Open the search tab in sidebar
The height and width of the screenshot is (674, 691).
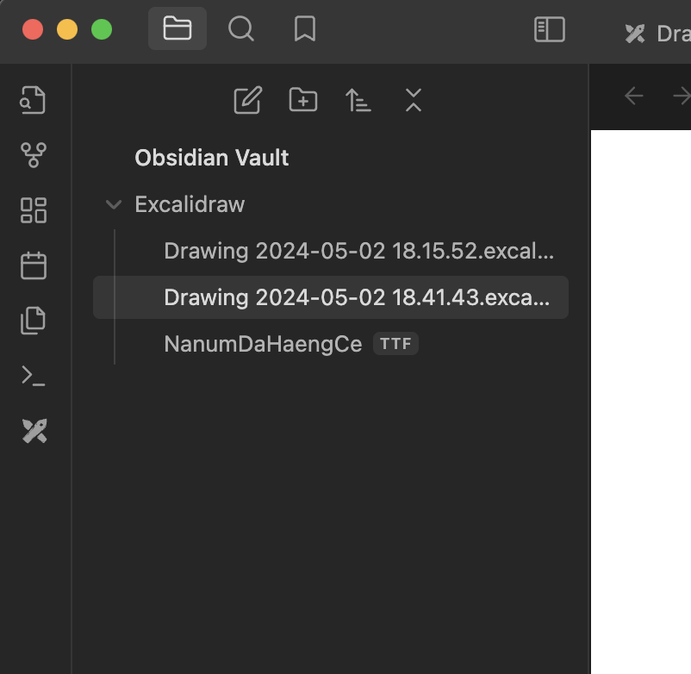click(x=241, y=28)
